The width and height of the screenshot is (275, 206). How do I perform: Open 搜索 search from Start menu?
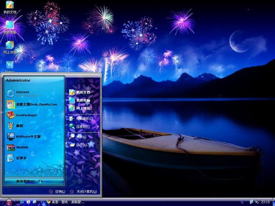click(78, 136)
